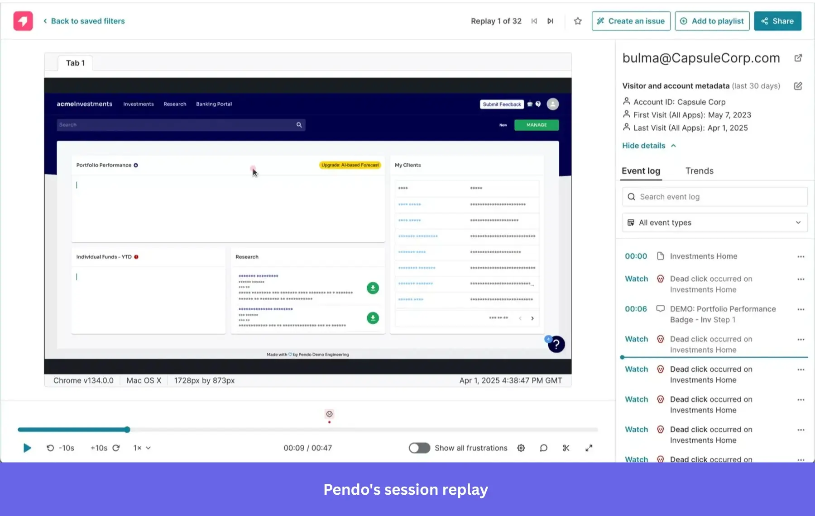The width and height of the screenshot is (815, 516).
Task: Jump to the previous replay
Action: coord(534,21)
